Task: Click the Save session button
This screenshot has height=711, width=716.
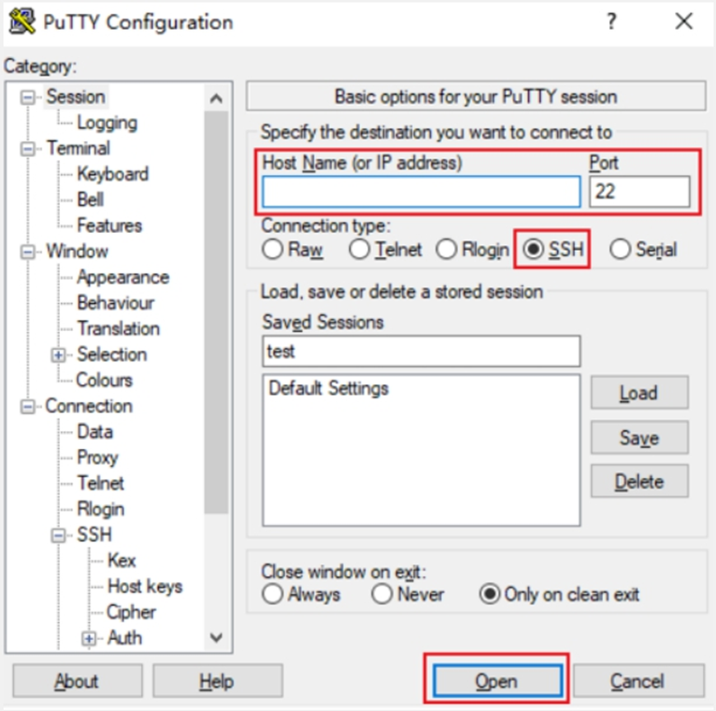Action: (639, 438)
